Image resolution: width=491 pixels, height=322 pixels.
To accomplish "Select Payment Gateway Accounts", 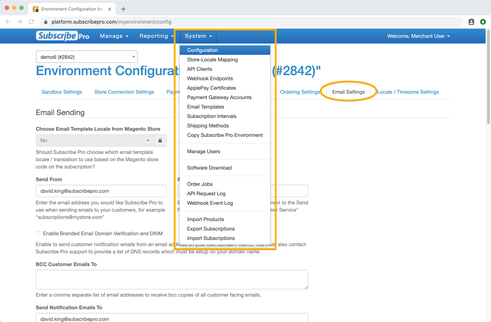I will pyautogui.click(x=225, y=97).
